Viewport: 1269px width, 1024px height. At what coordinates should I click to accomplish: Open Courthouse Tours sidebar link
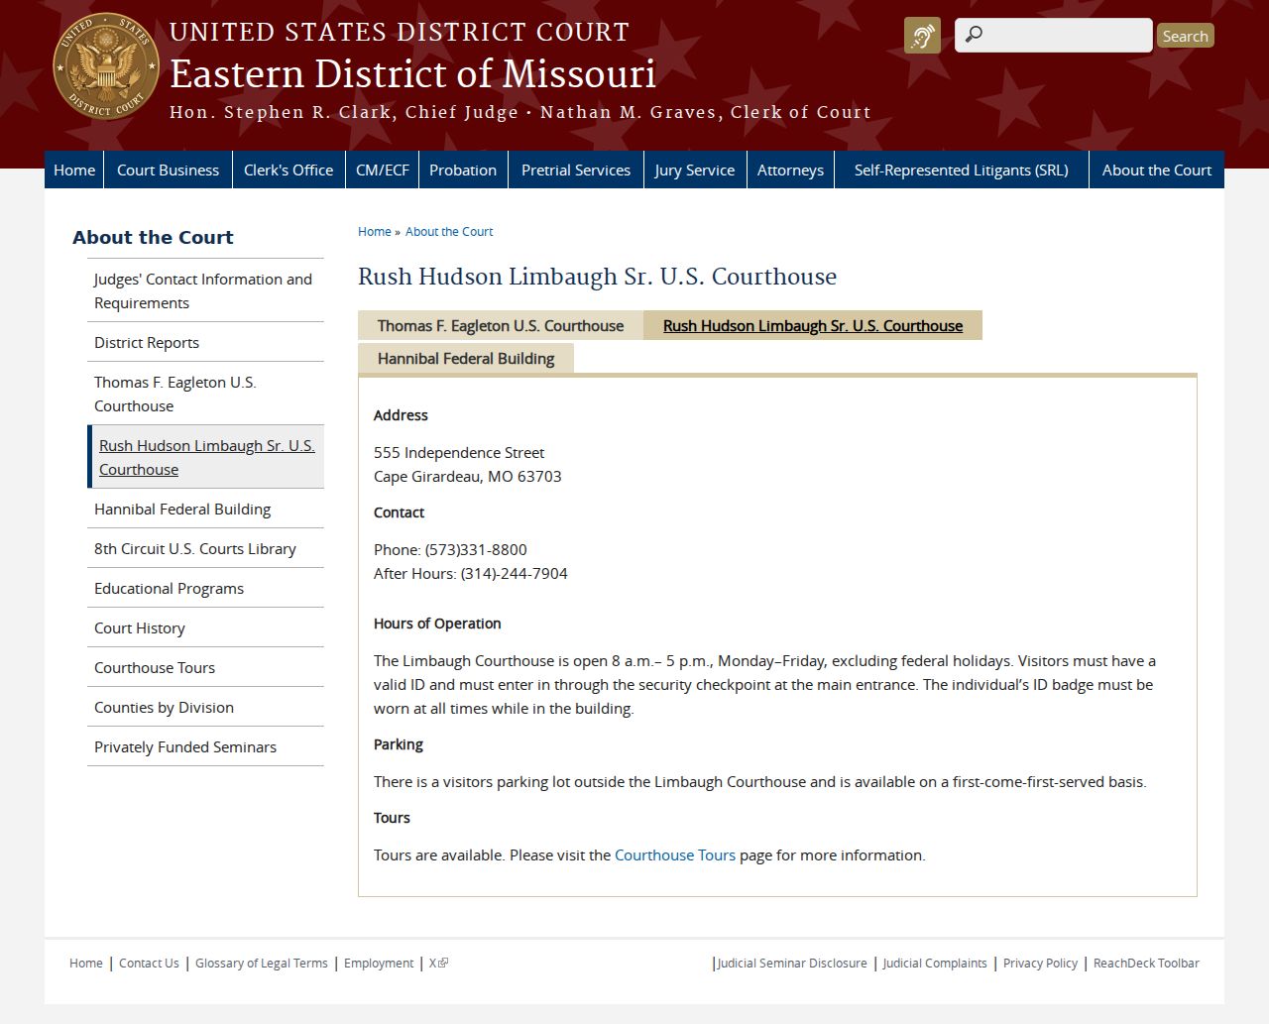click(205, 667)
